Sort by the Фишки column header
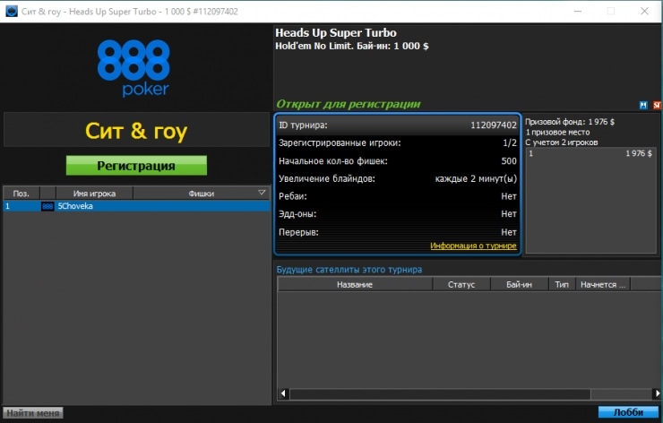Screen dimensions: 663x423 coord(202,194)
